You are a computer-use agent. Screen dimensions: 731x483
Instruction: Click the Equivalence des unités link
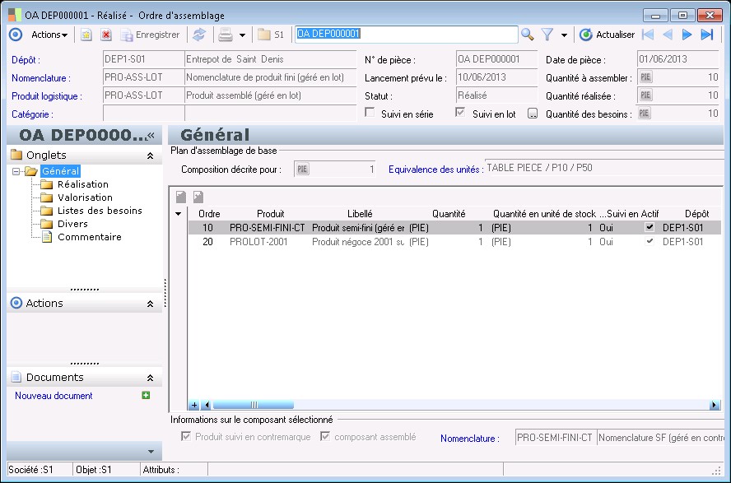pyautogui.click(x=435, y=170)
